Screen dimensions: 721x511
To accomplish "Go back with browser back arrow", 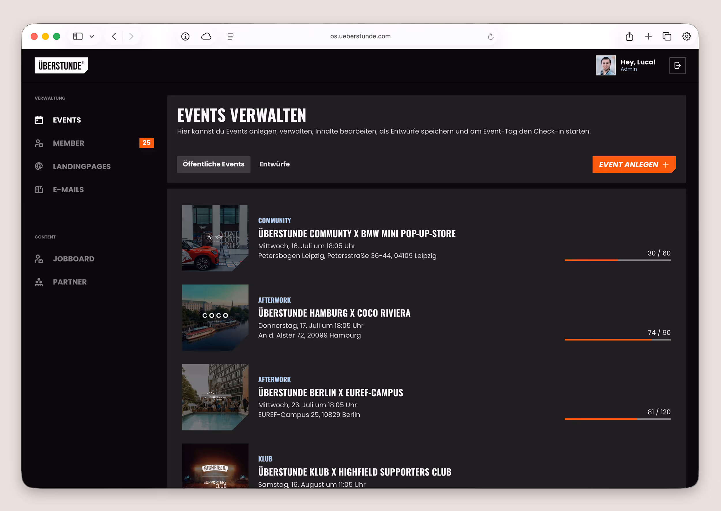I will [x=114, y=37].
